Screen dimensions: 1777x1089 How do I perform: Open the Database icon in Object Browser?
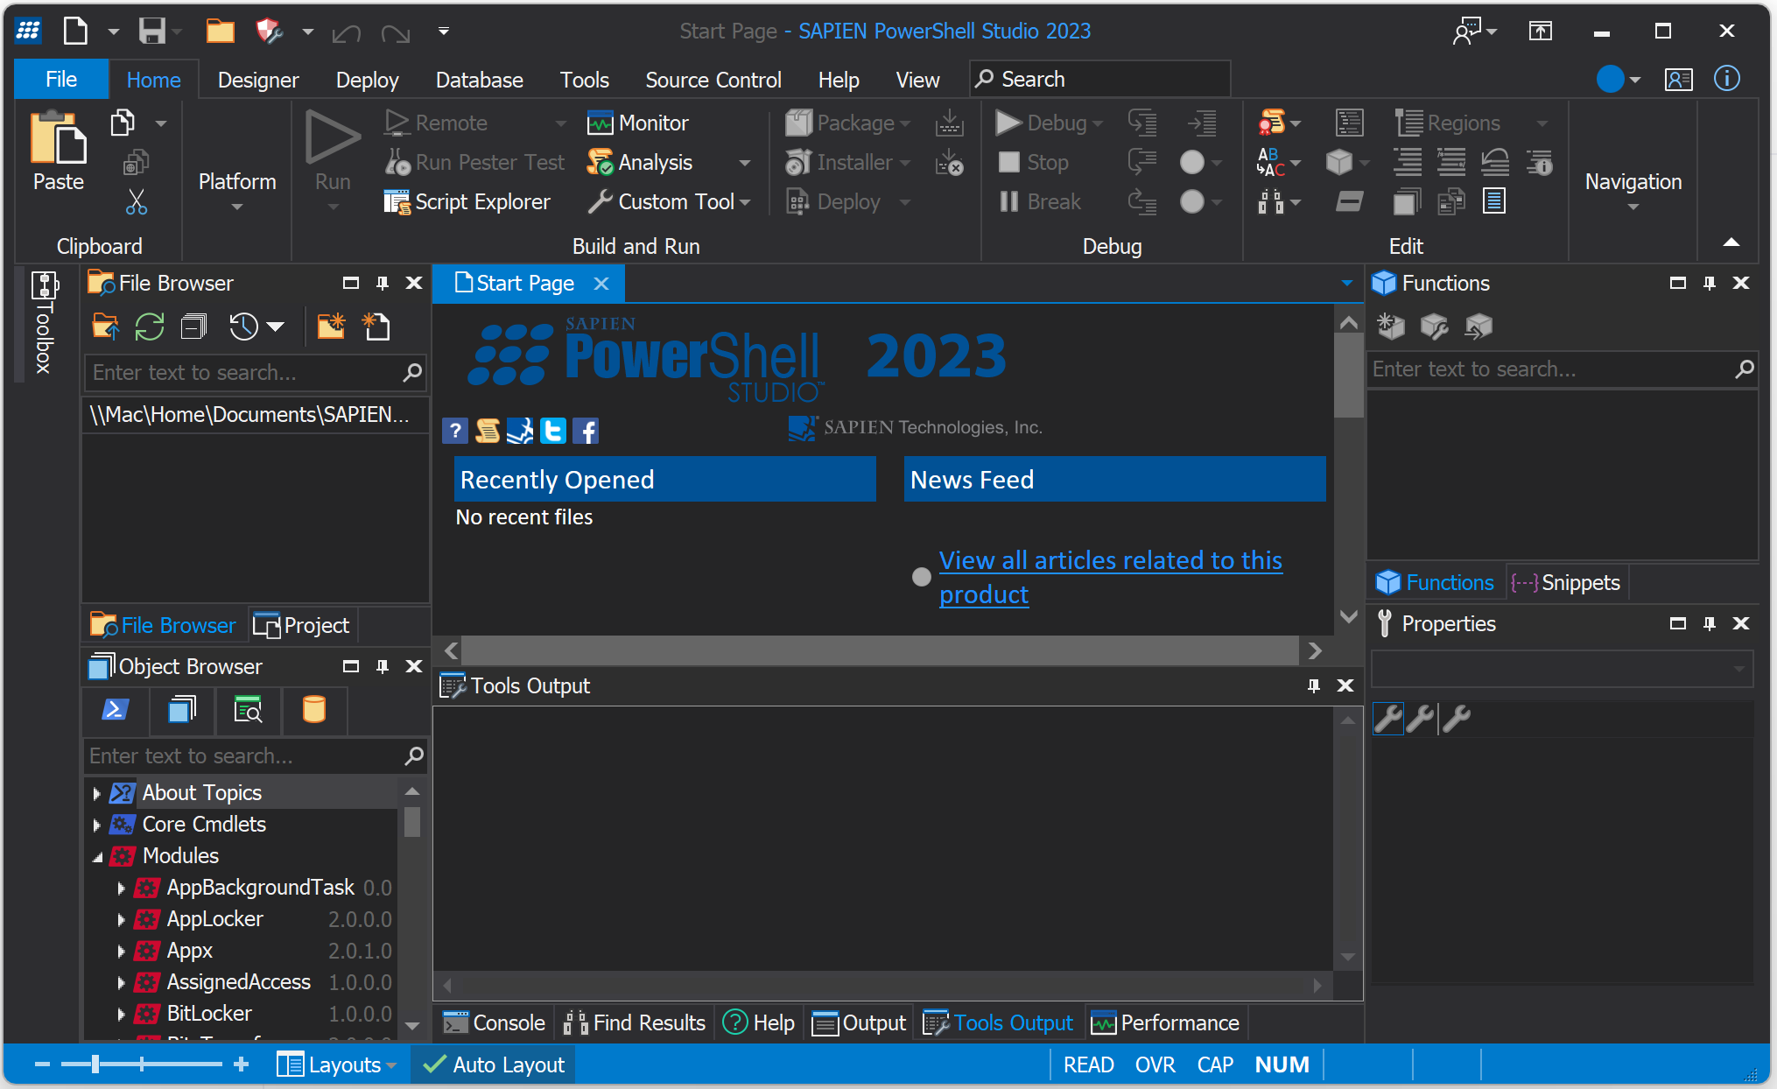(313, 711)
